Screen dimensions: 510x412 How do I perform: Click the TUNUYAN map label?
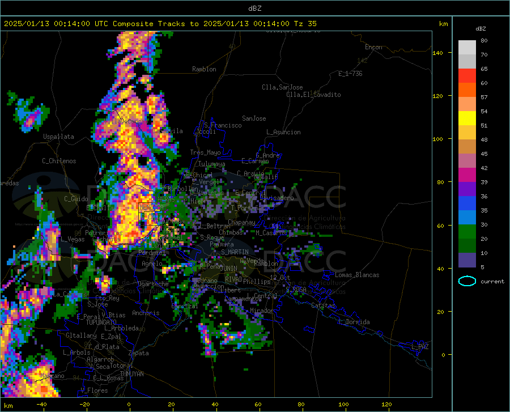(131, 374)
